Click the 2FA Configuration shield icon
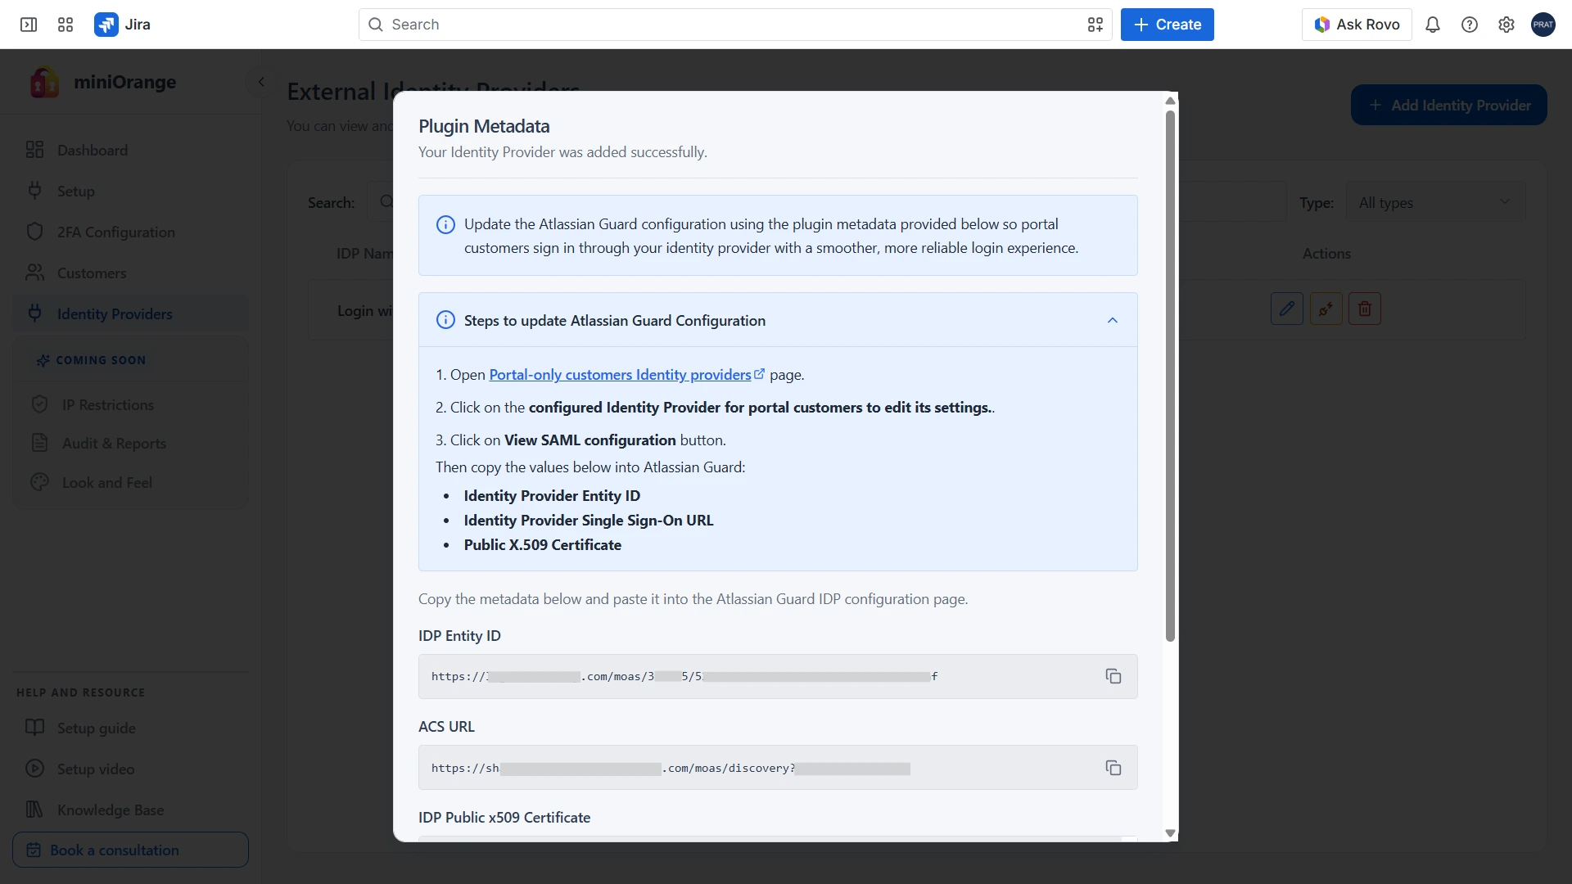The image size is (1572, 884). [x=34, y=232]
